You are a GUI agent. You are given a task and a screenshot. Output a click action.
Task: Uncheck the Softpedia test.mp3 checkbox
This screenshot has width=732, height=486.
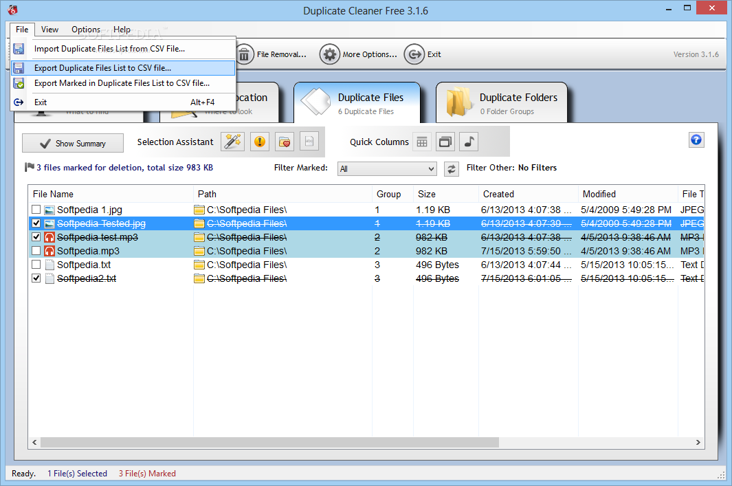pyautogui.click(x=36, y=236)
